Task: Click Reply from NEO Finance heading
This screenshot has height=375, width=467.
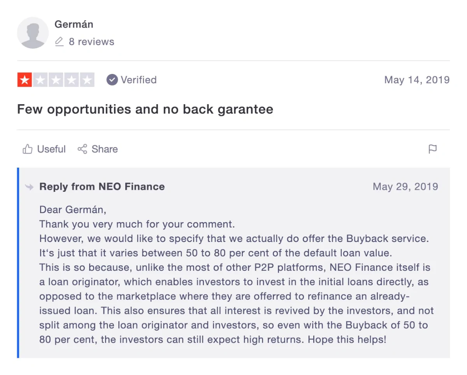Action: [x=102, y=187]
